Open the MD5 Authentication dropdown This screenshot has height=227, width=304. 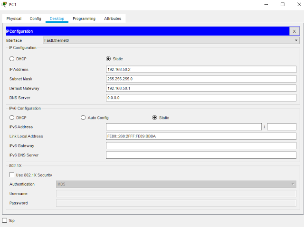tap(176, 184)
